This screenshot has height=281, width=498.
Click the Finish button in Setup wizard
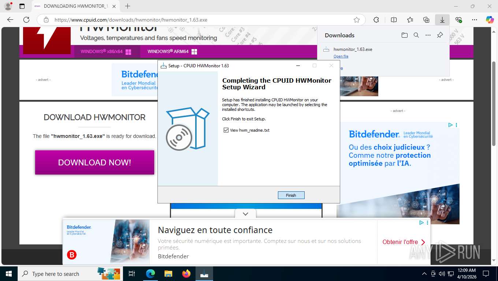(291, 195)
